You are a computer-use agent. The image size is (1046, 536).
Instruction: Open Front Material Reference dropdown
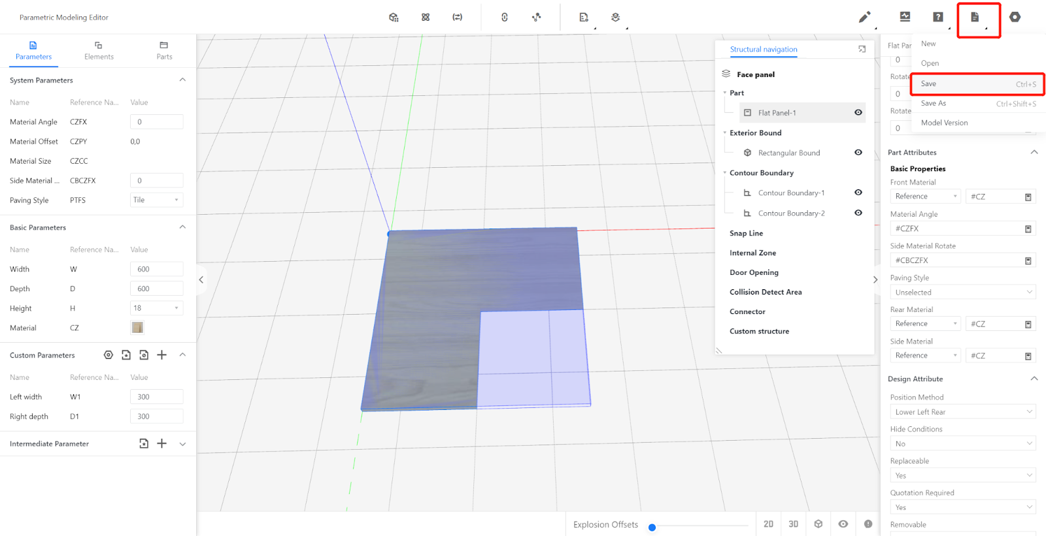coord(926,197)
